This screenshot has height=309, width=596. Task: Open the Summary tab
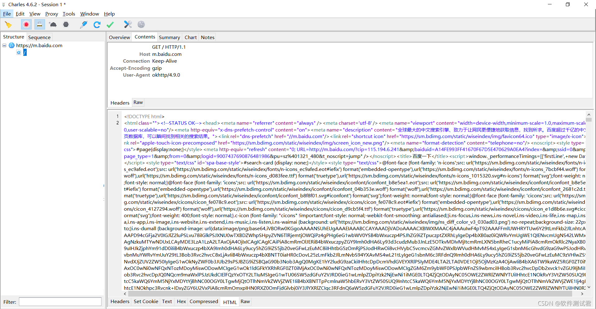coord(169,37)
